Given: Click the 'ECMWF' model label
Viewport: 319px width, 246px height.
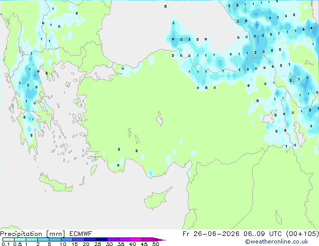Looking at the screenshot, I should coord(81,234).
